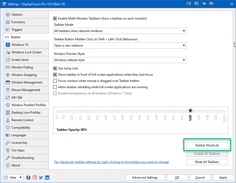Enable Focus window when mouse is dragged
Image resolution: width=236 pixels, height=183 pixels.
[x=55, y=81]
